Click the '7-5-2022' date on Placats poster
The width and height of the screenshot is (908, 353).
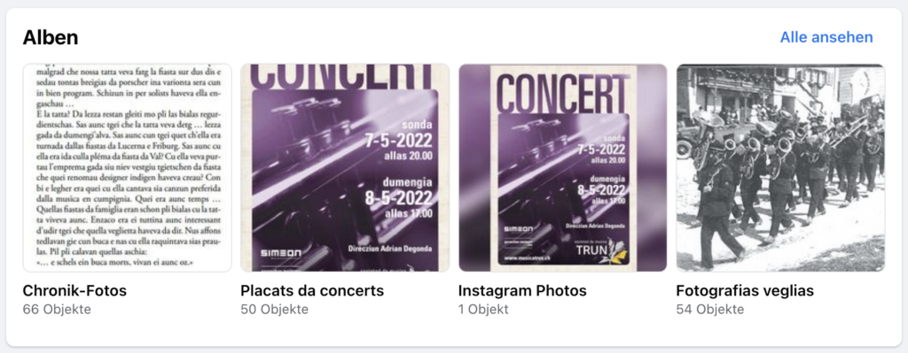(398, 142)
